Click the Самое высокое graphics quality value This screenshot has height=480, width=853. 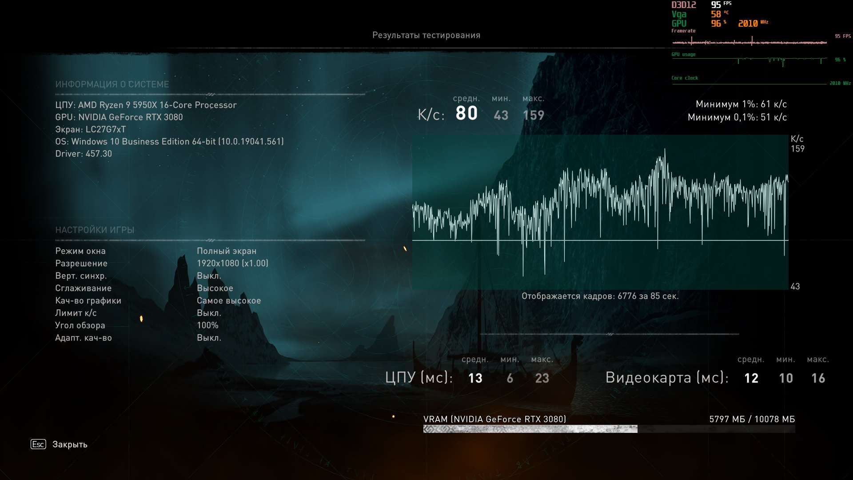(229, 300)
